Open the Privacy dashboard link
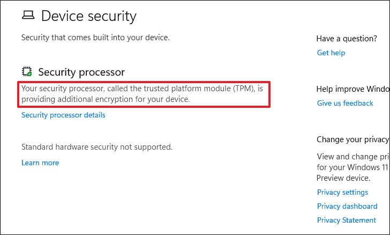 [347, 206]
